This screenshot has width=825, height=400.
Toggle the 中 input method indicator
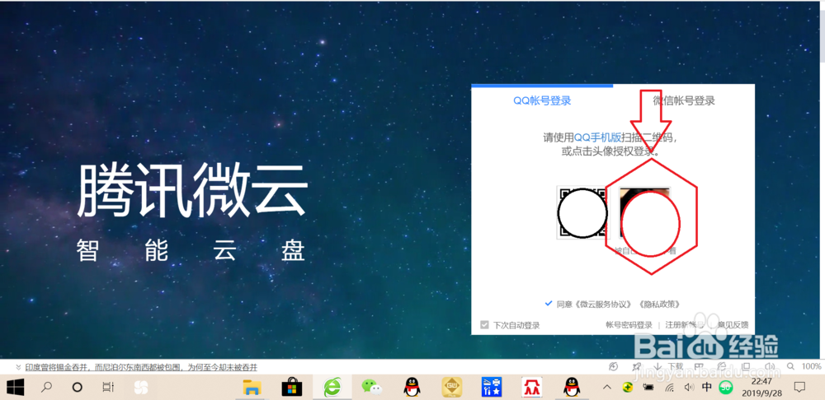pos(707,388)
